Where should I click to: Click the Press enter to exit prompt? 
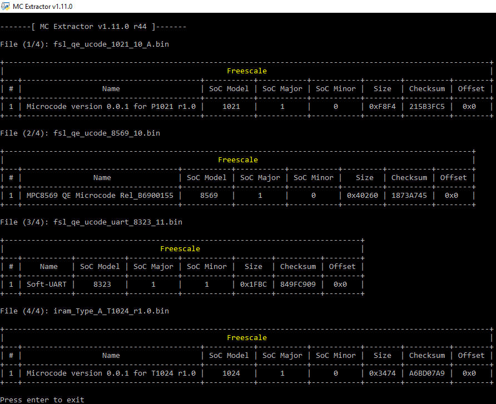click(42, 400)
